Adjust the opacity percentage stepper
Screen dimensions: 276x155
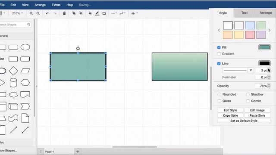click(x=269, y=86)
